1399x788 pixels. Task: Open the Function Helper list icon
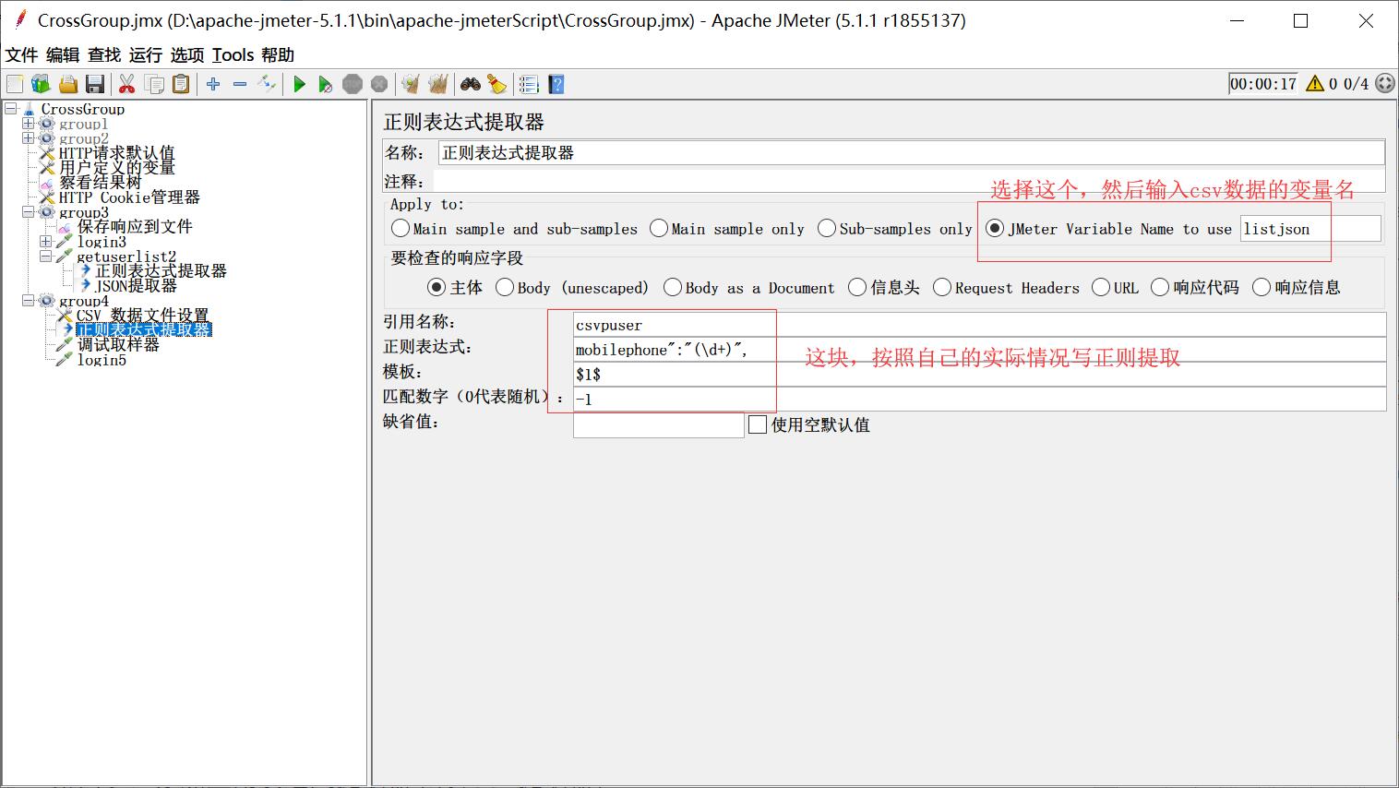point(528,85)
